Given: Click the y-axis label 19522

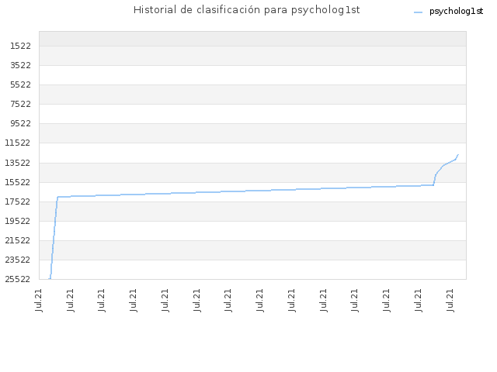Looking at the screenshot, I should tap(18, 221).
